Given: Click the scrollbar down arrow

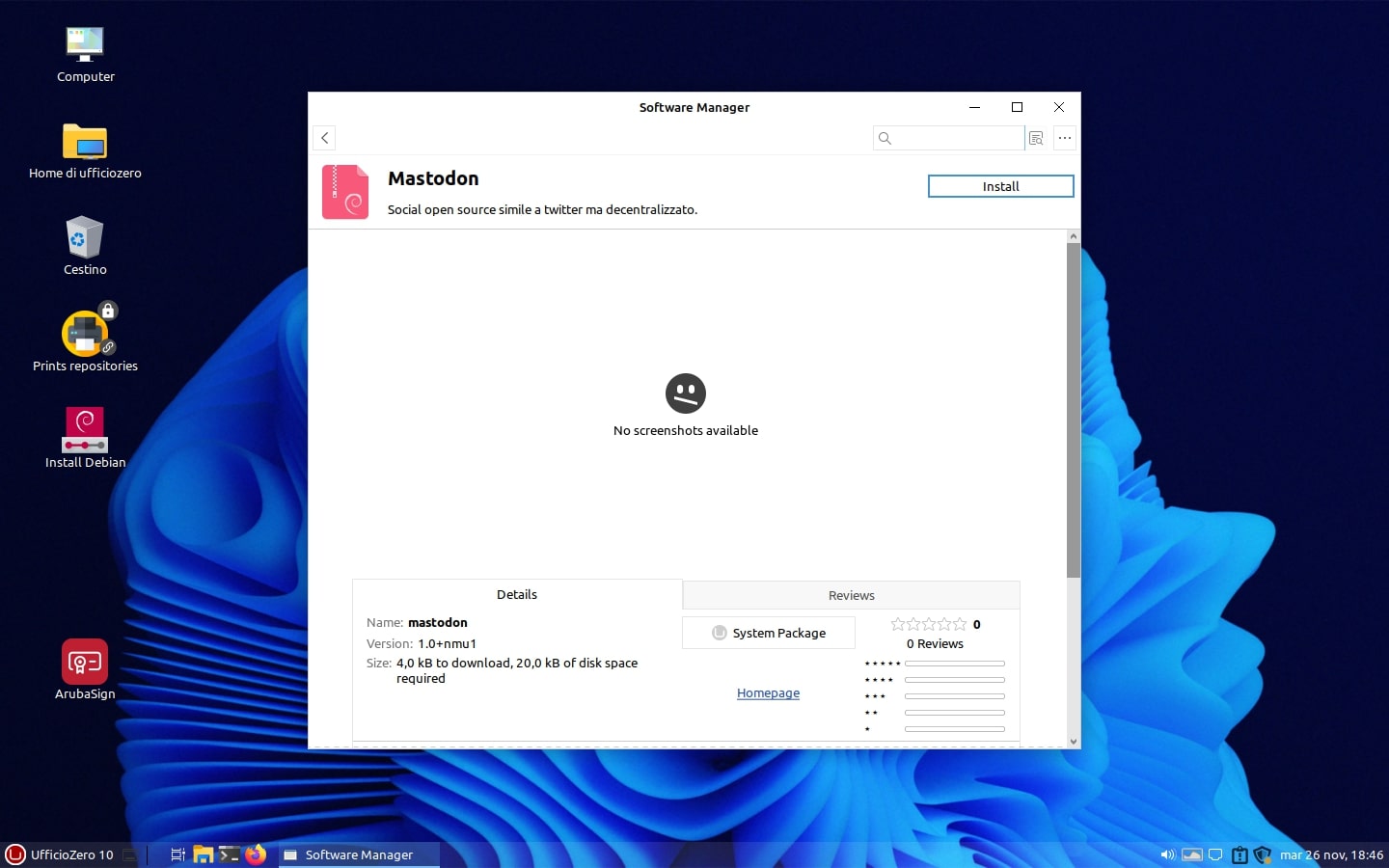Looking at the screenshot, I should (1074, 742).
